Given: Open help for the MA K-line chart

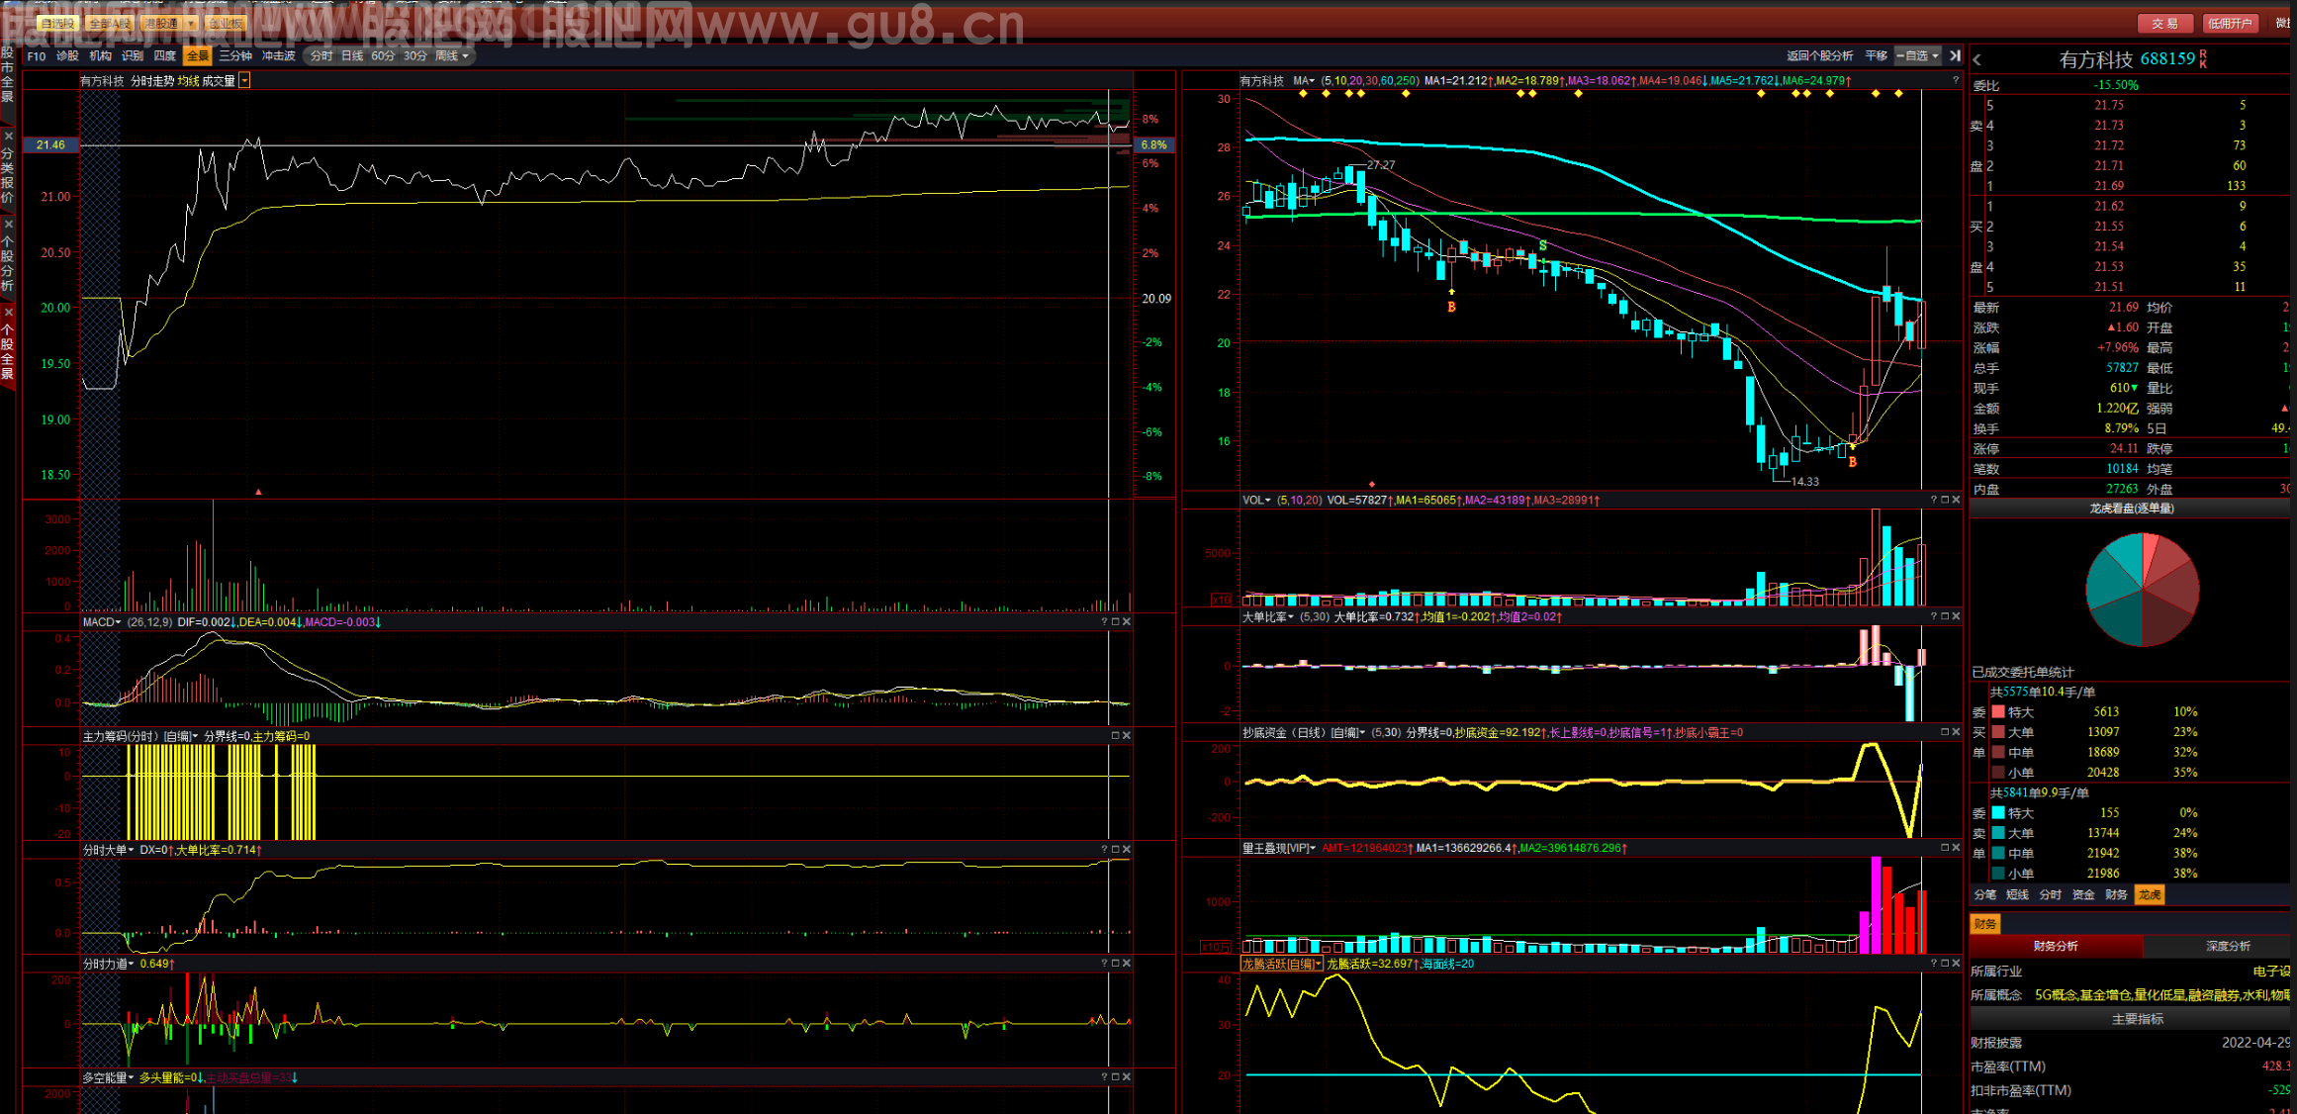Looking at the screenshot, I should tap(1956, 81).
